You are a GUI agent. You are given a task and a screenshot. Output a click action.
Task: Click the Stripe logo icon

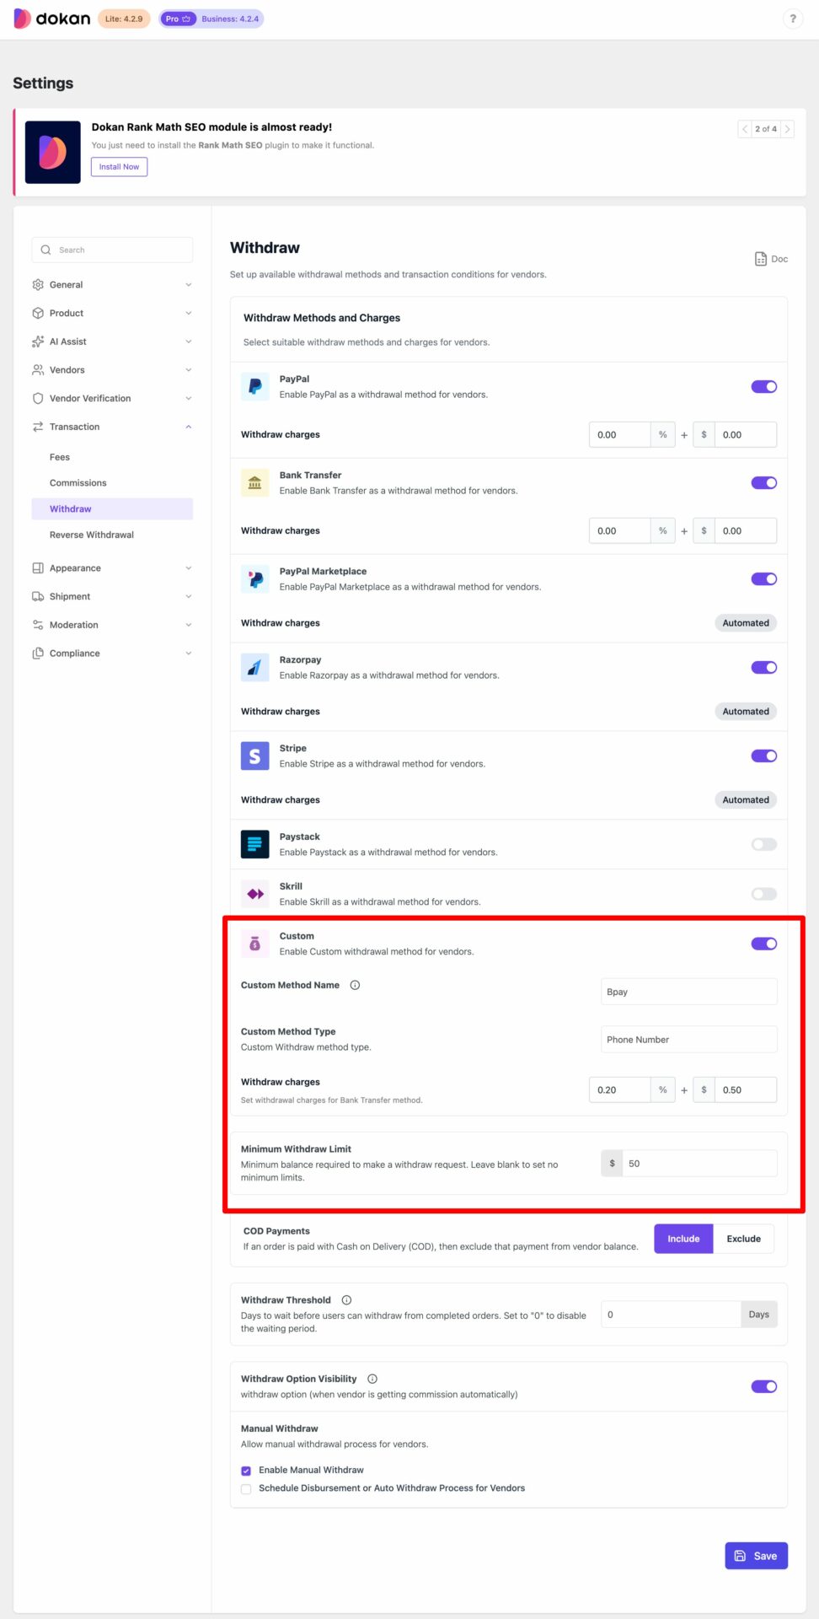point(255,756)
